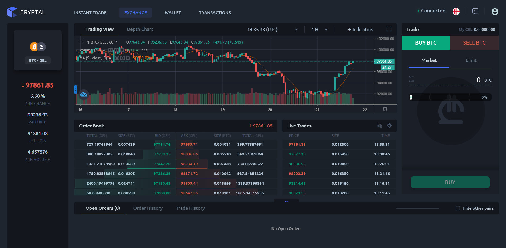Switch to the Limit order tab
506x248 pixels.
coord(471,60)
